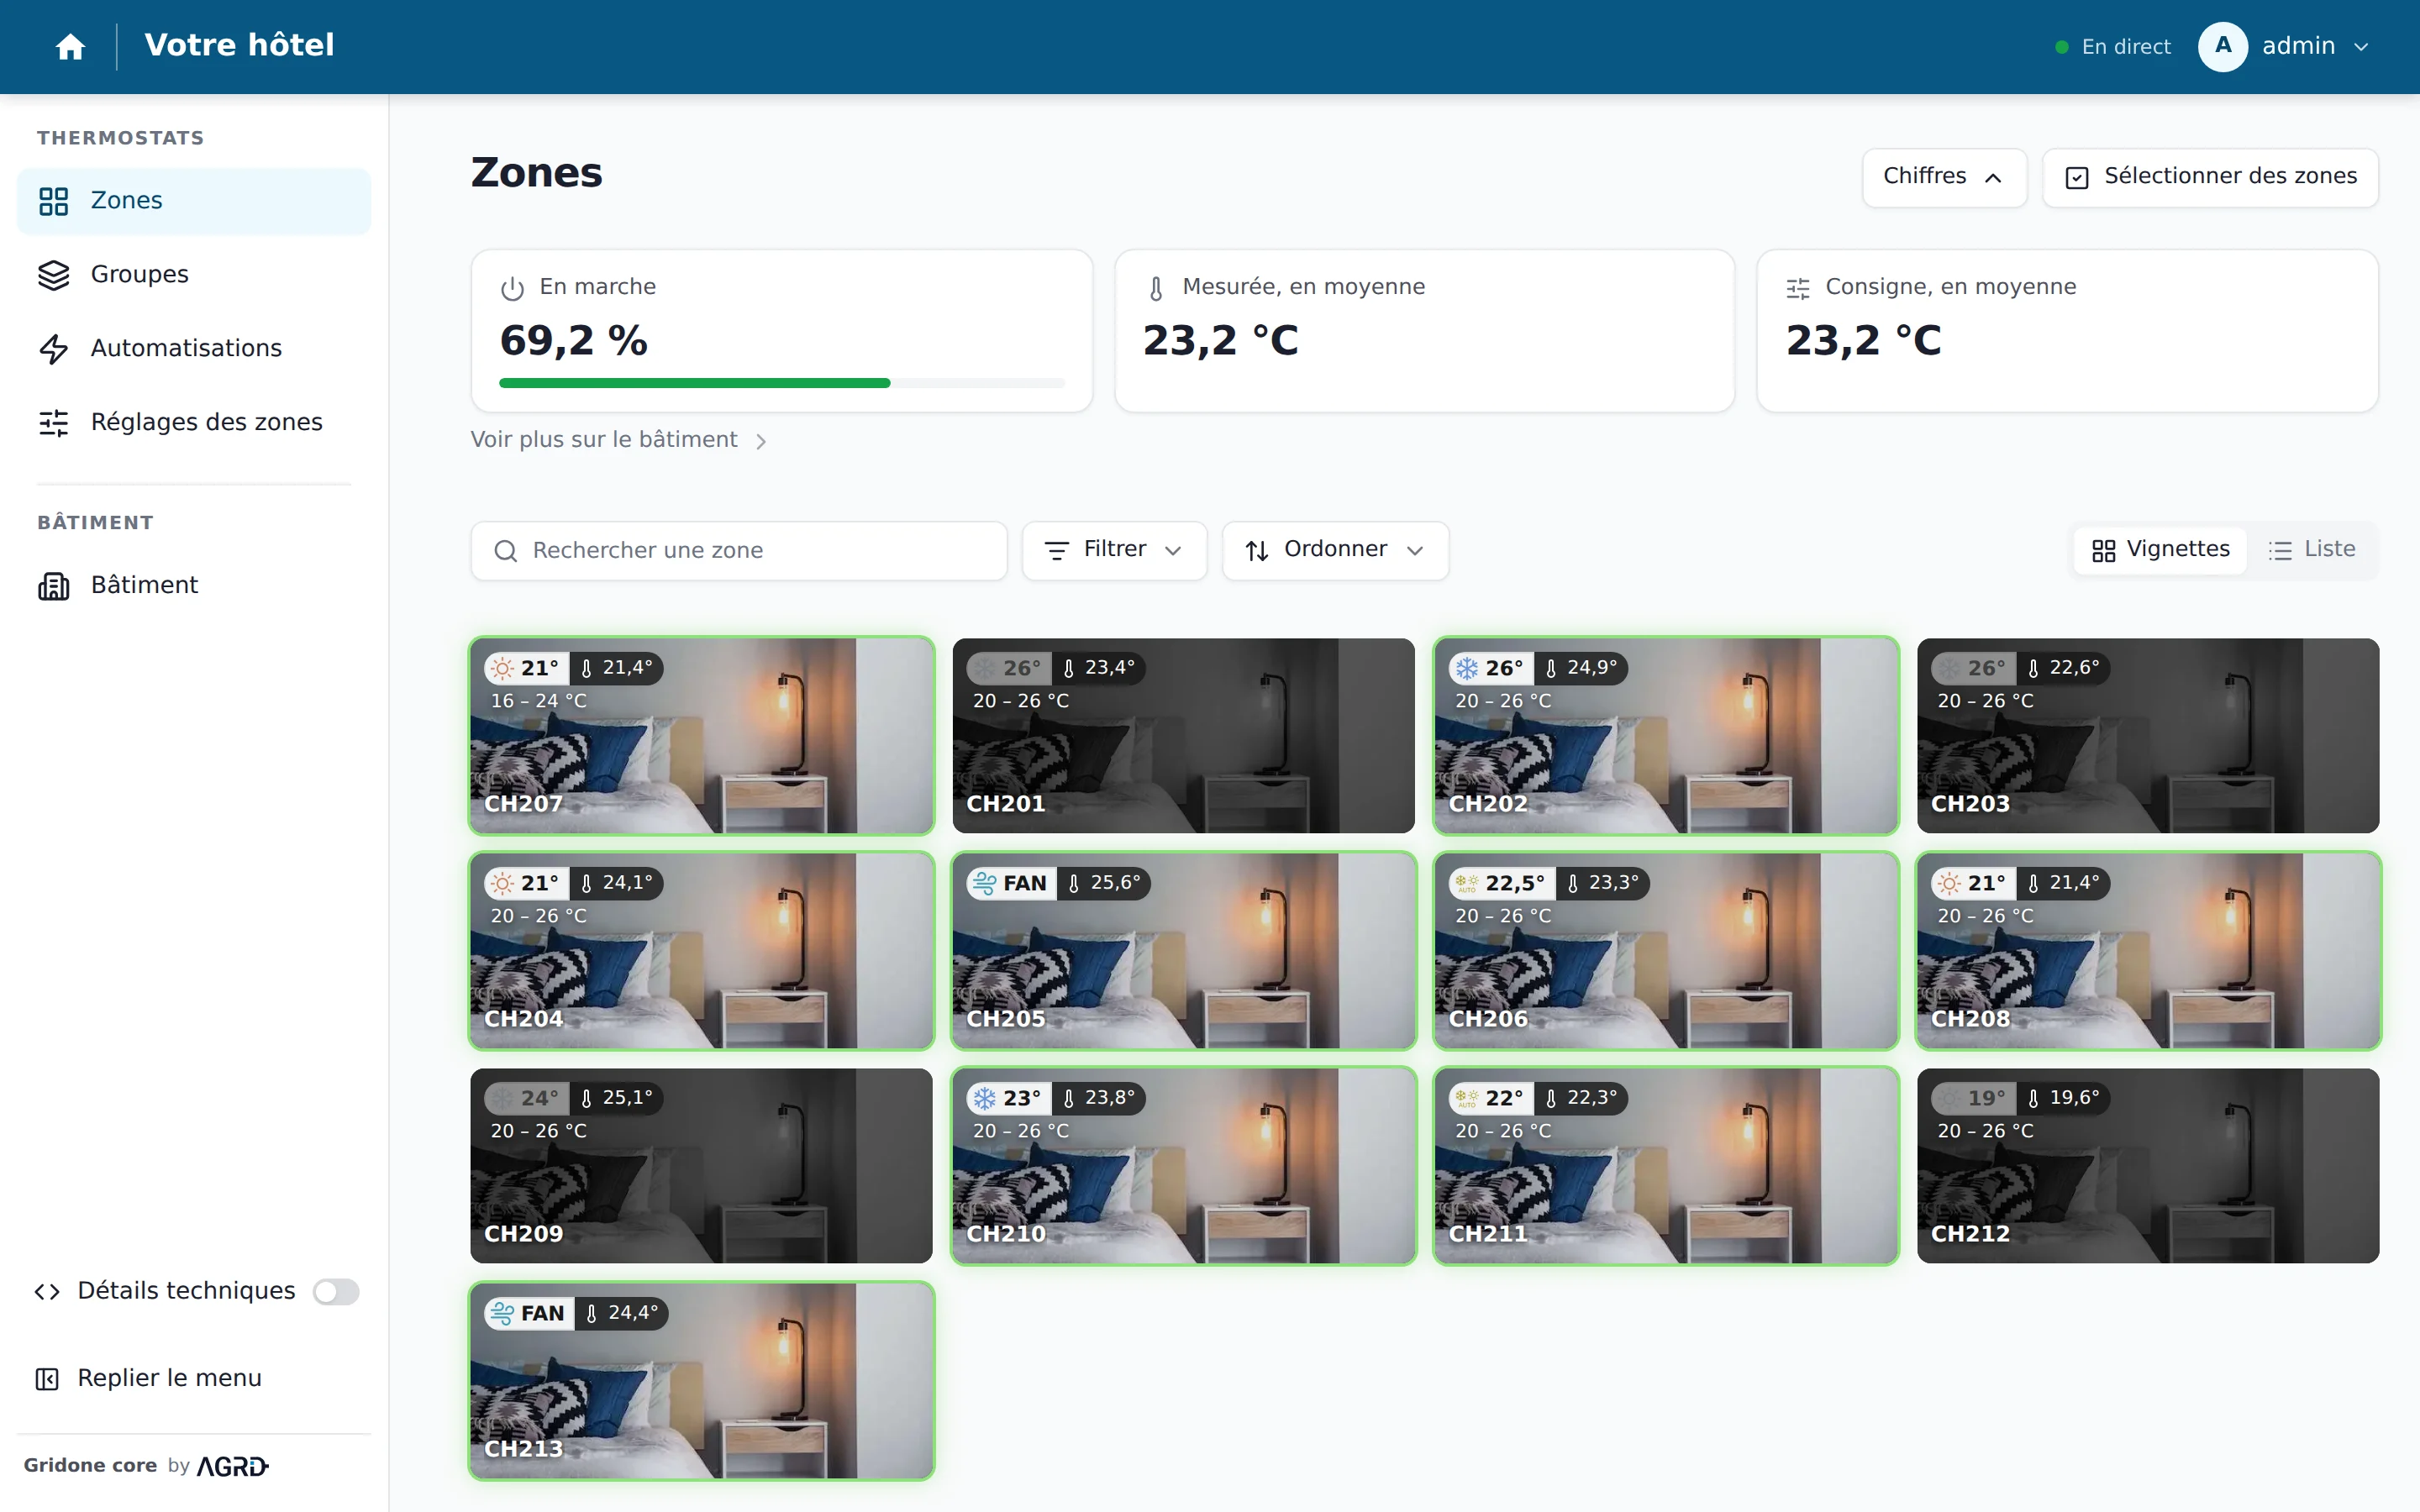Open the admin user menu chevron
Screen dimensions: 2420x1512
(x=2361, y=47)
